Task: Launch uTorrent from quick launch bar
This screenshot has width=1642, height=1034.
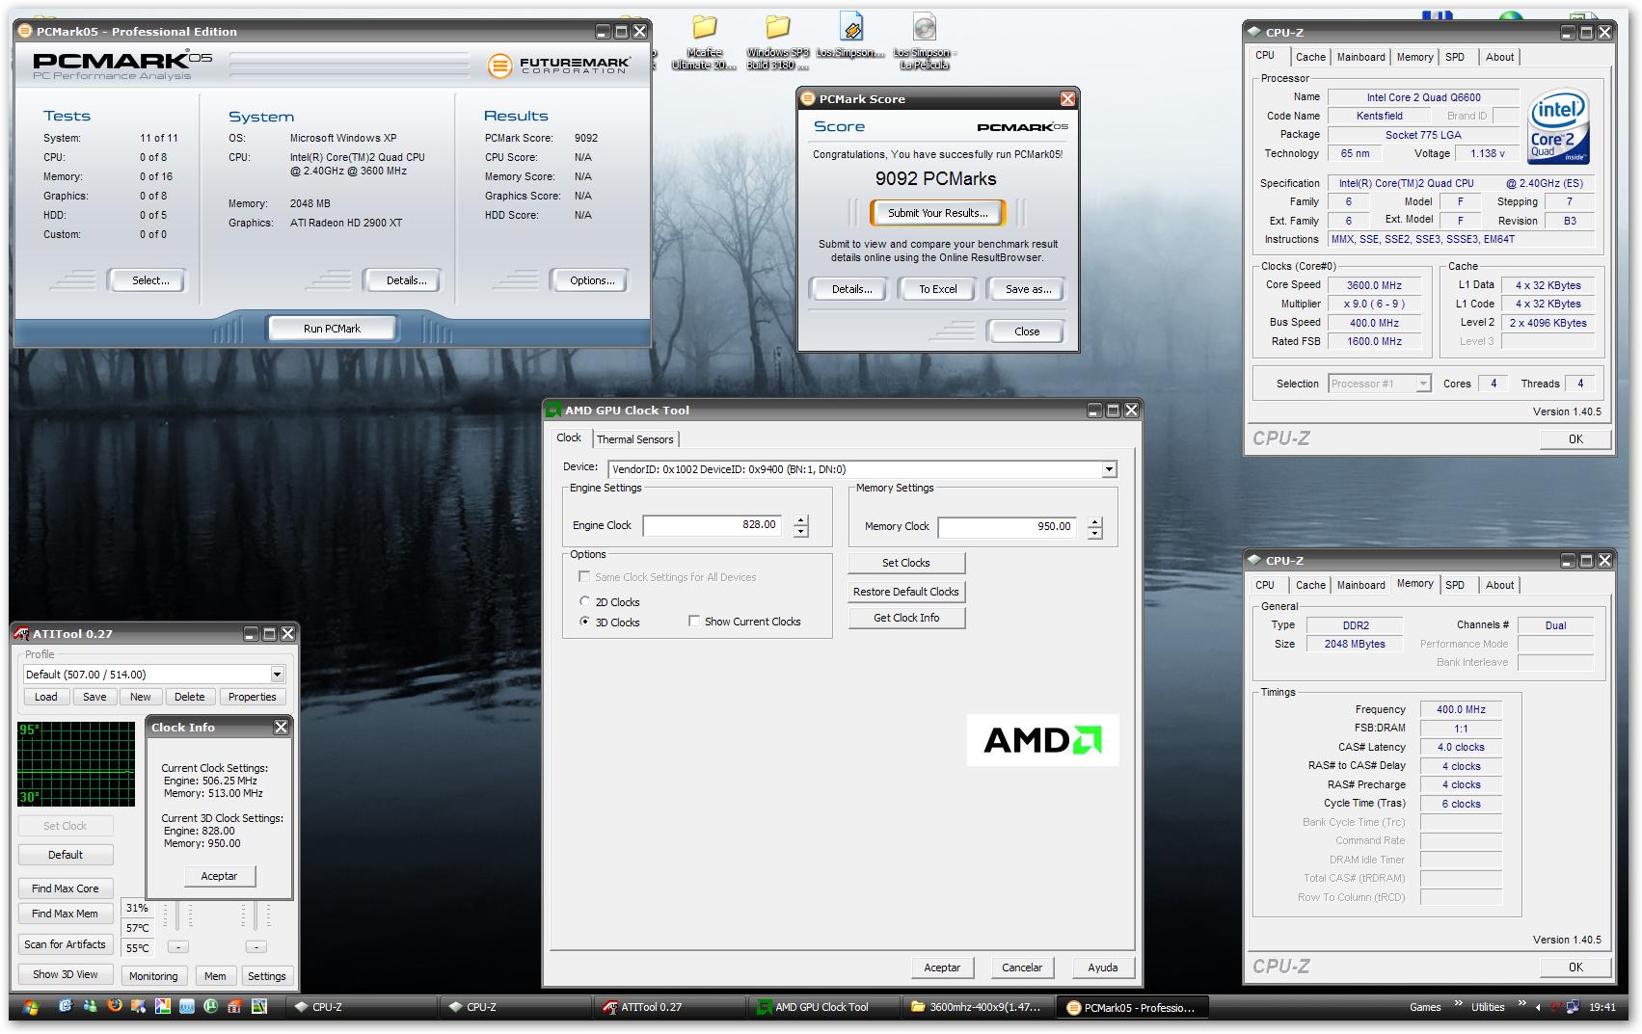Action: pos(210,1006)
